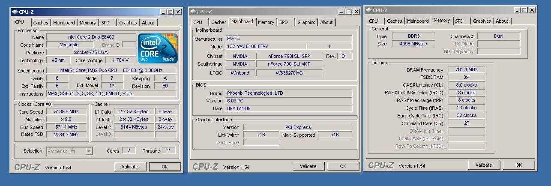The width and height of the screenshot is (551, 186).
Task: Minimize the left CPU-Z window
Action: [164, 12]
